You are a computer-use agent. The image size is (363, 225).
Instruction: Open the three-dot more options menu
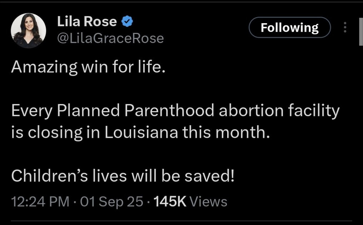coord(345,27)
